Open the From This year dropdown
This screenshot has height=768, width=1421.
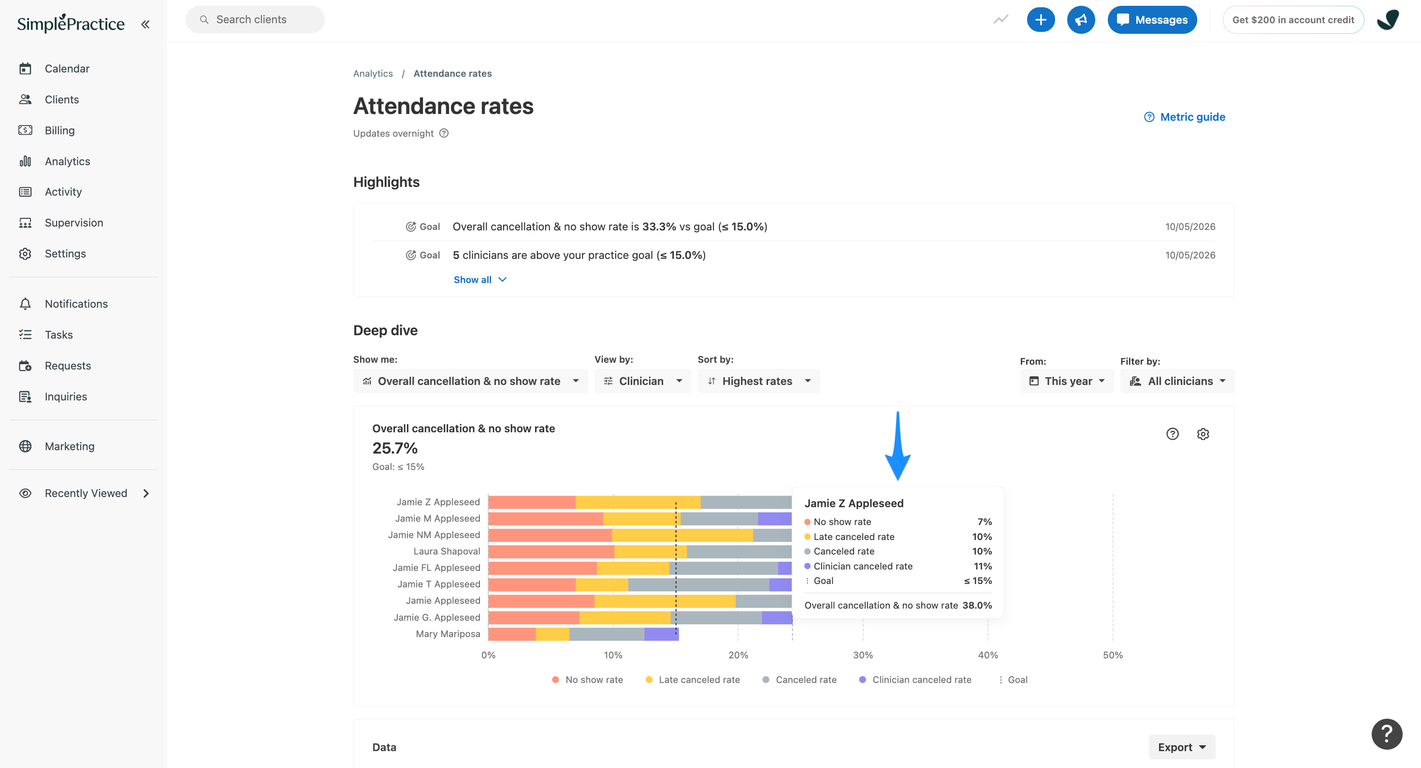[x=1066, y=381]
